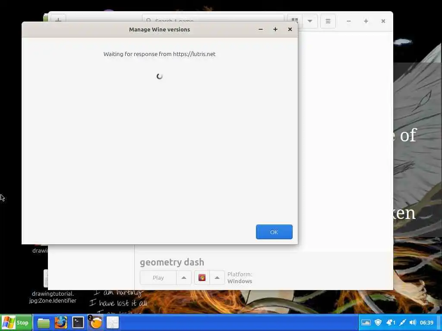Open the system monitor tray graph
This screenshot has height=331, width=442.
click(366, 322)
